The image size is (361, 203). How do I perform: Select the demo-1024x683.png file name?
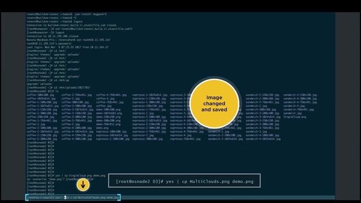109,113
